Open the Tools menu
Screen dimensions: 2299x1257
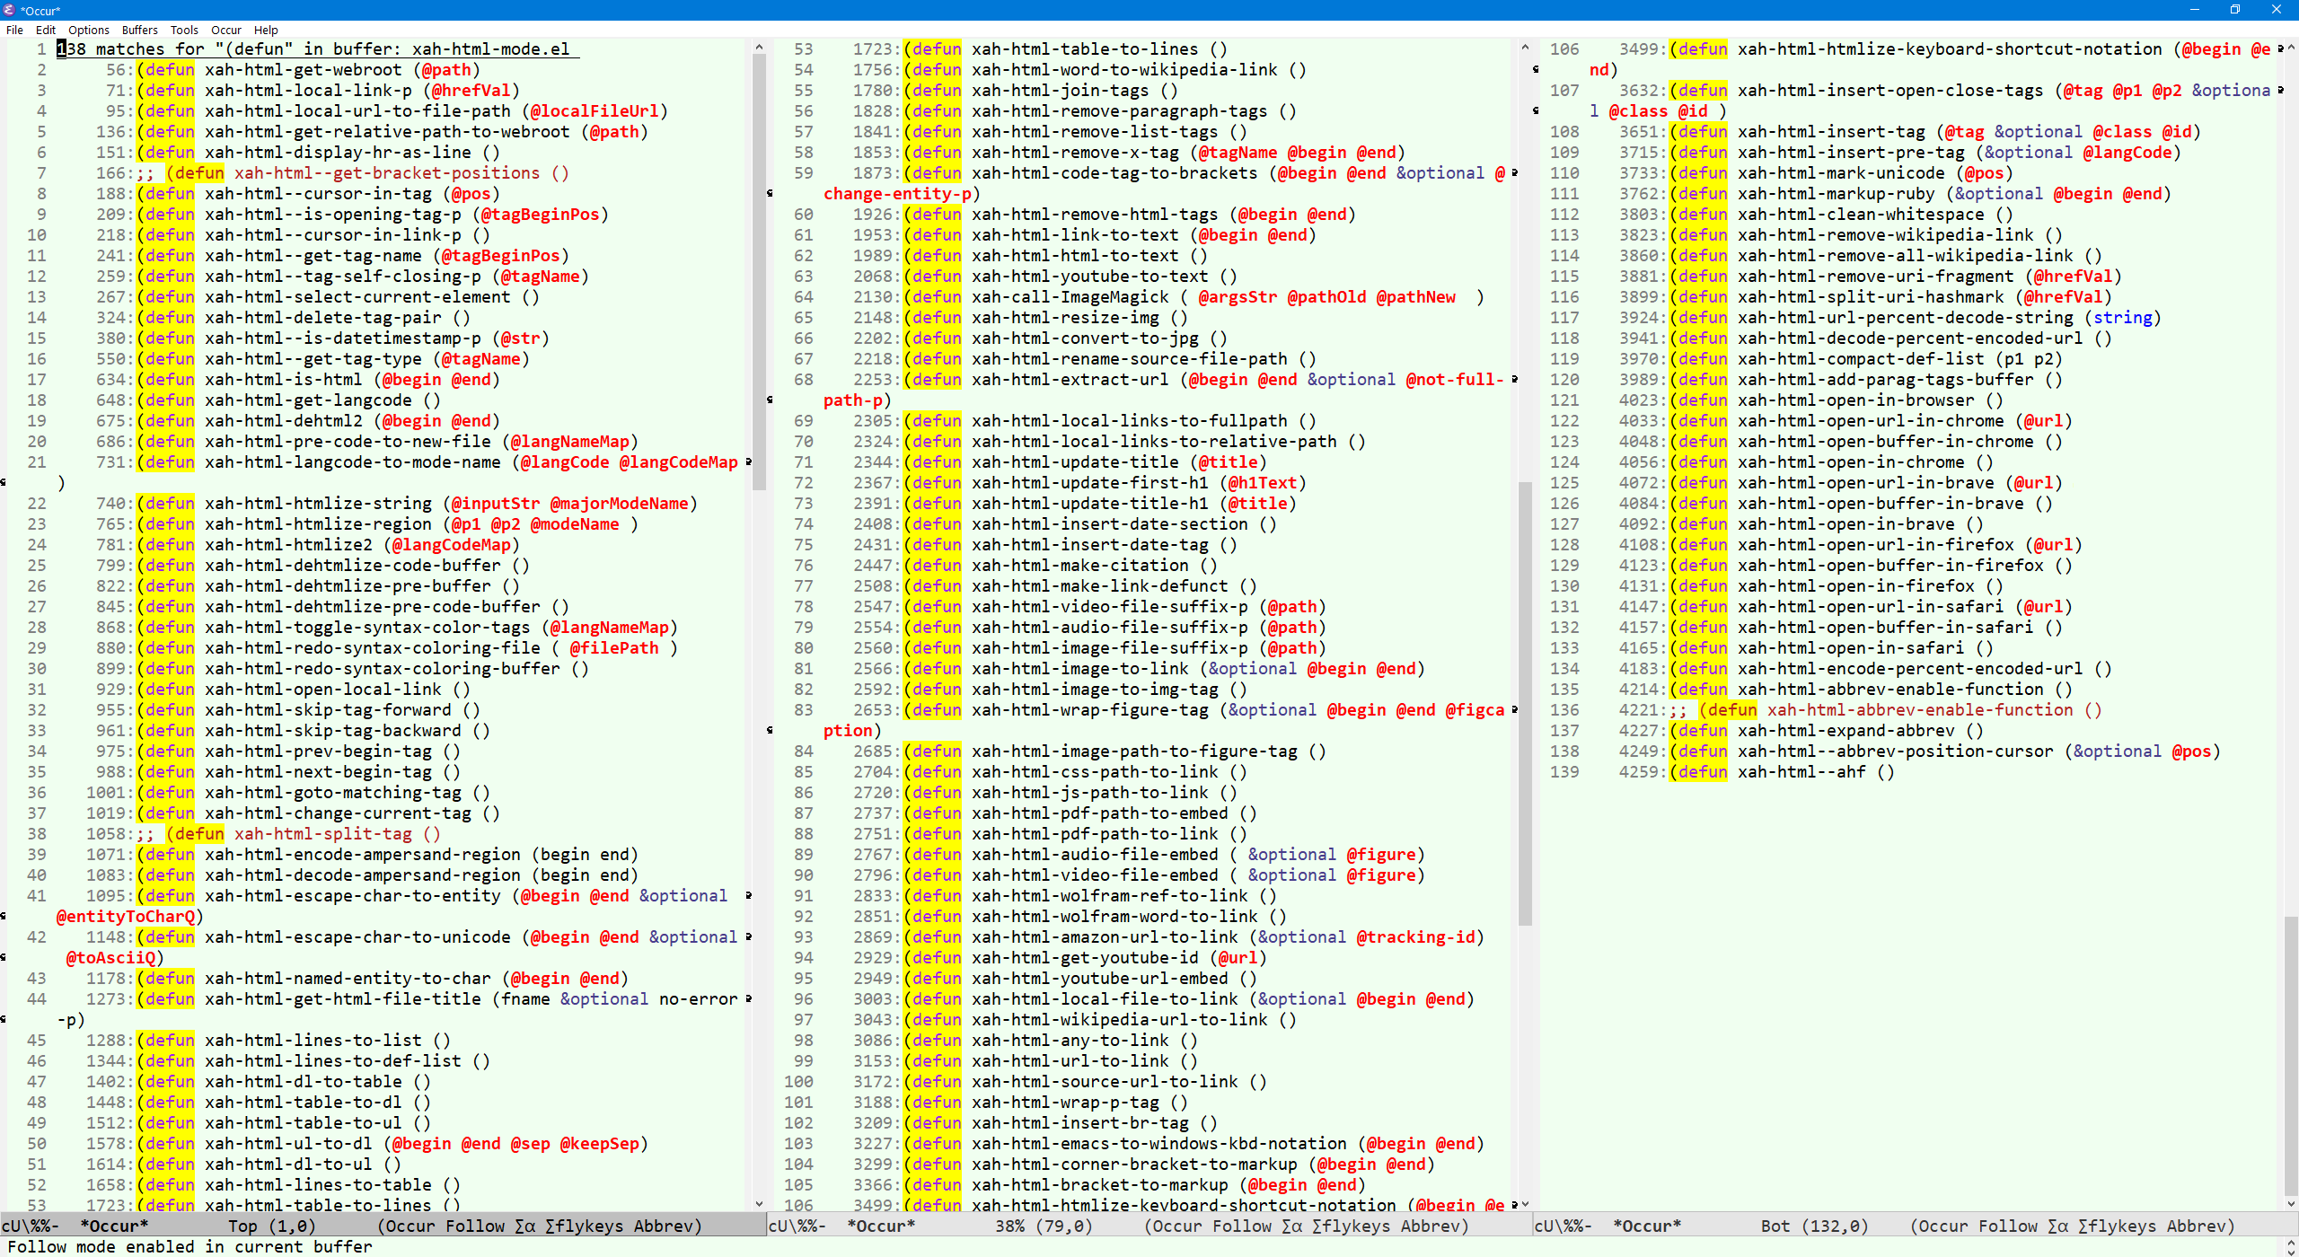click(x=184, y=30)
